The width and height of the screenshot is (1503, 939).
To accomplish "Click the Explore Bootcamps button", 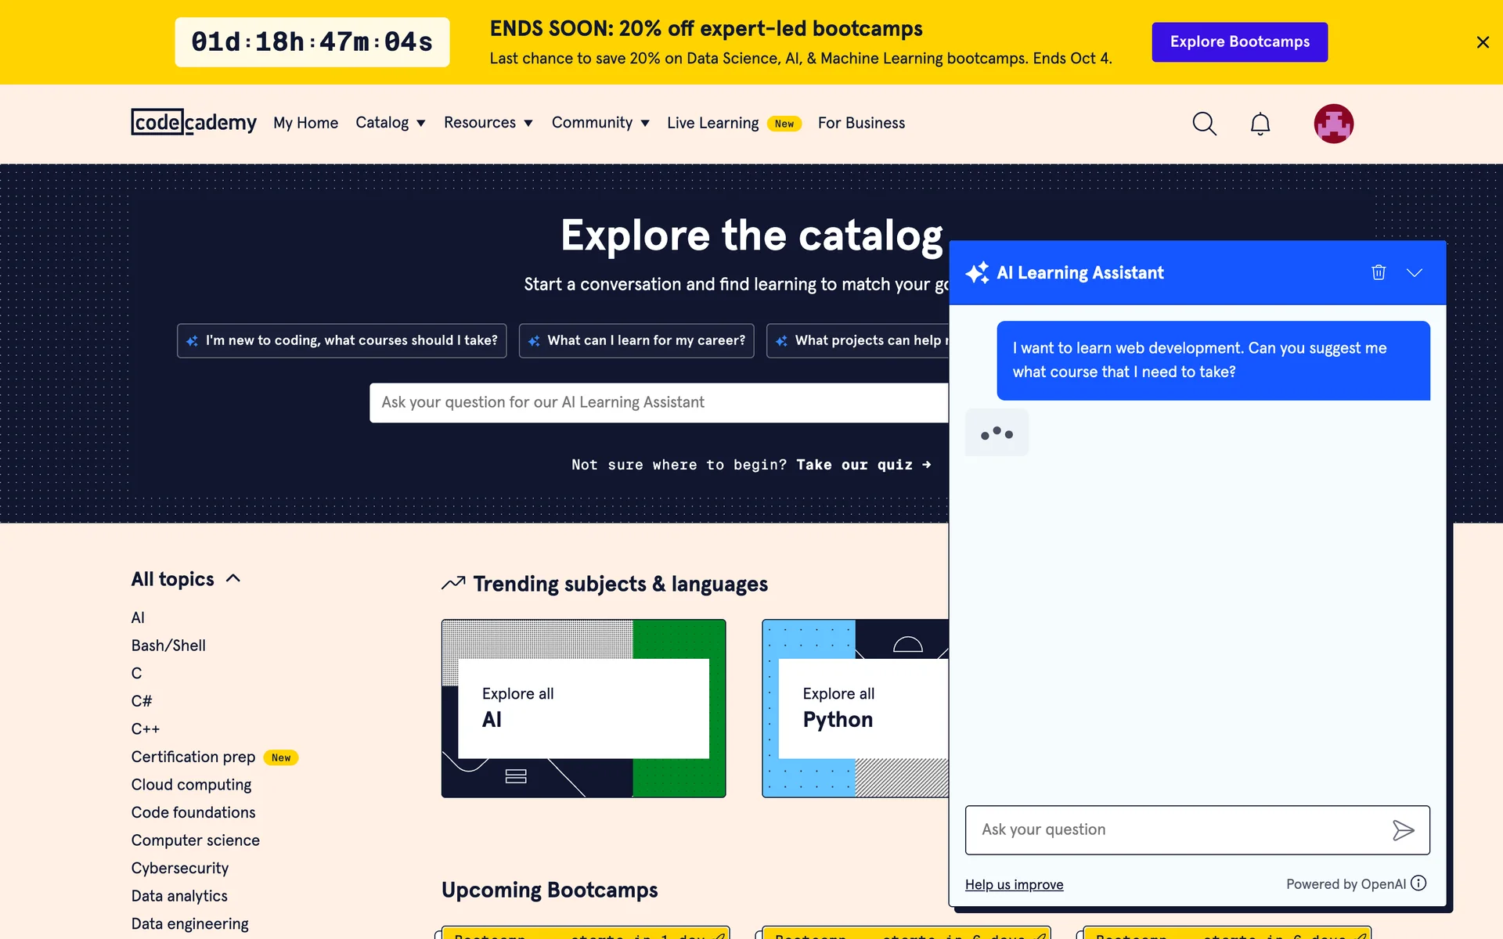I will click(1239, 42).
